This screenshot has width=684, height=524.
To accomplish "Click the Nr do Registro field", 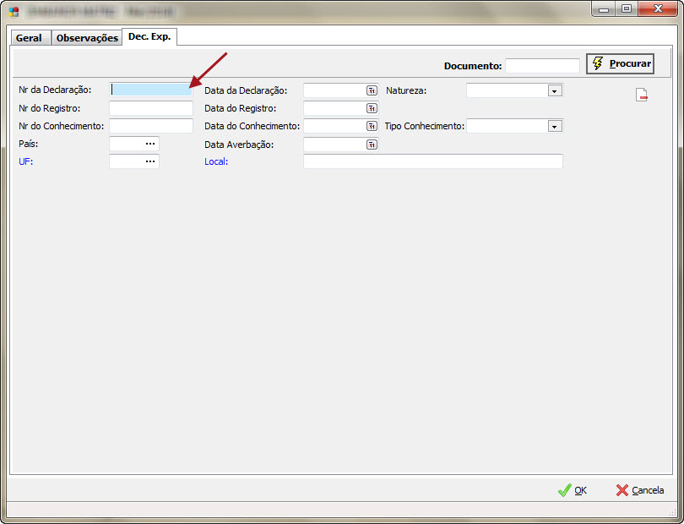I will click(151, 108).
